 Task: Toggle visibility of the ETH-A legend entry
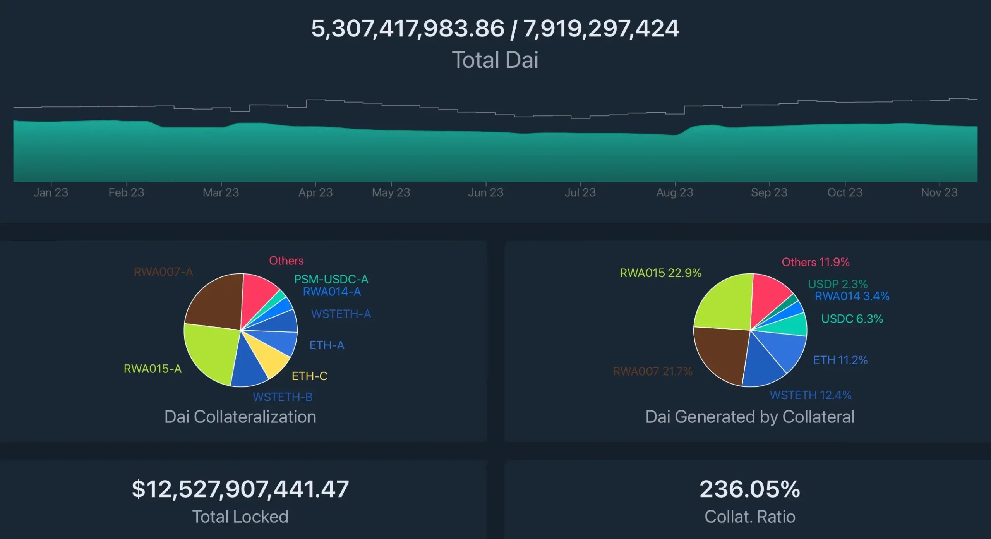327,345
